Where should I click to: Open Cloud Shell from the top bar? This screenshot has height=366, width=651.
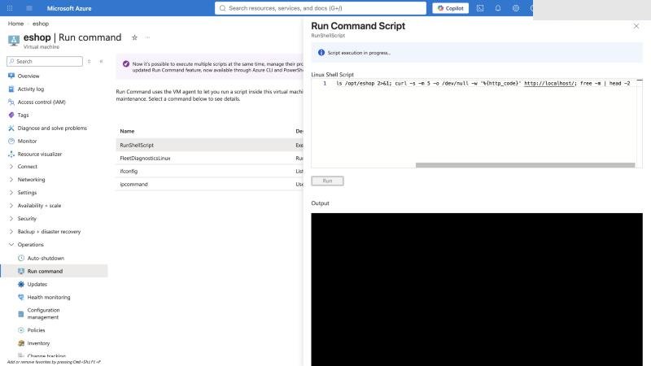click(480, 8)
